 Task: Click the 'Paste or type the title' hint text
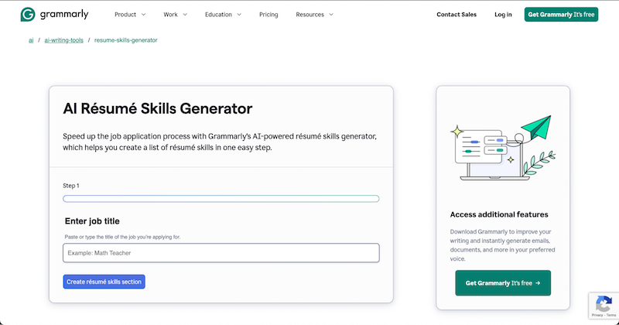tap(122, 237)
